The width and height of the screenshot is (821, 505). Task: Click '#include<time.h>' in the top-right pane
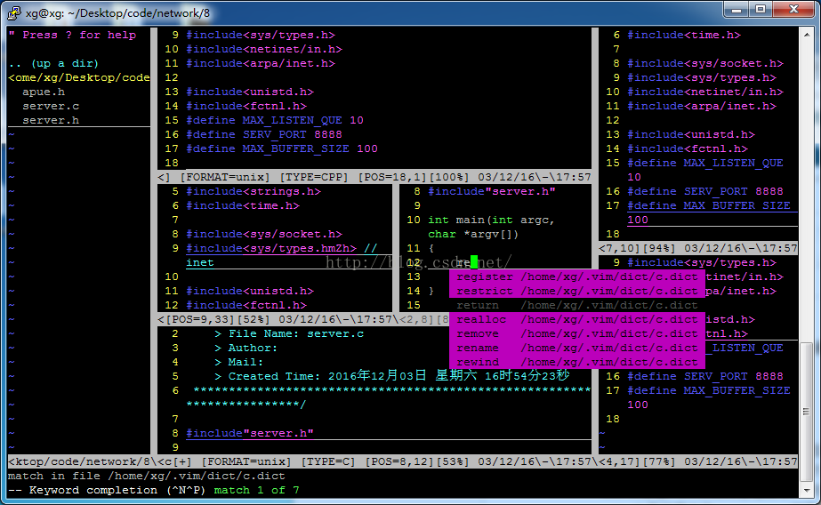(x=684, y=35)
